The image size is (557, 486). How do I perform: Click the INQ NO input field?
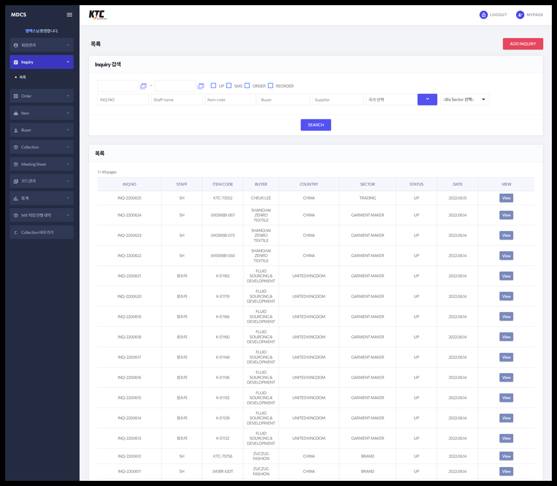(x=123, y=100)
